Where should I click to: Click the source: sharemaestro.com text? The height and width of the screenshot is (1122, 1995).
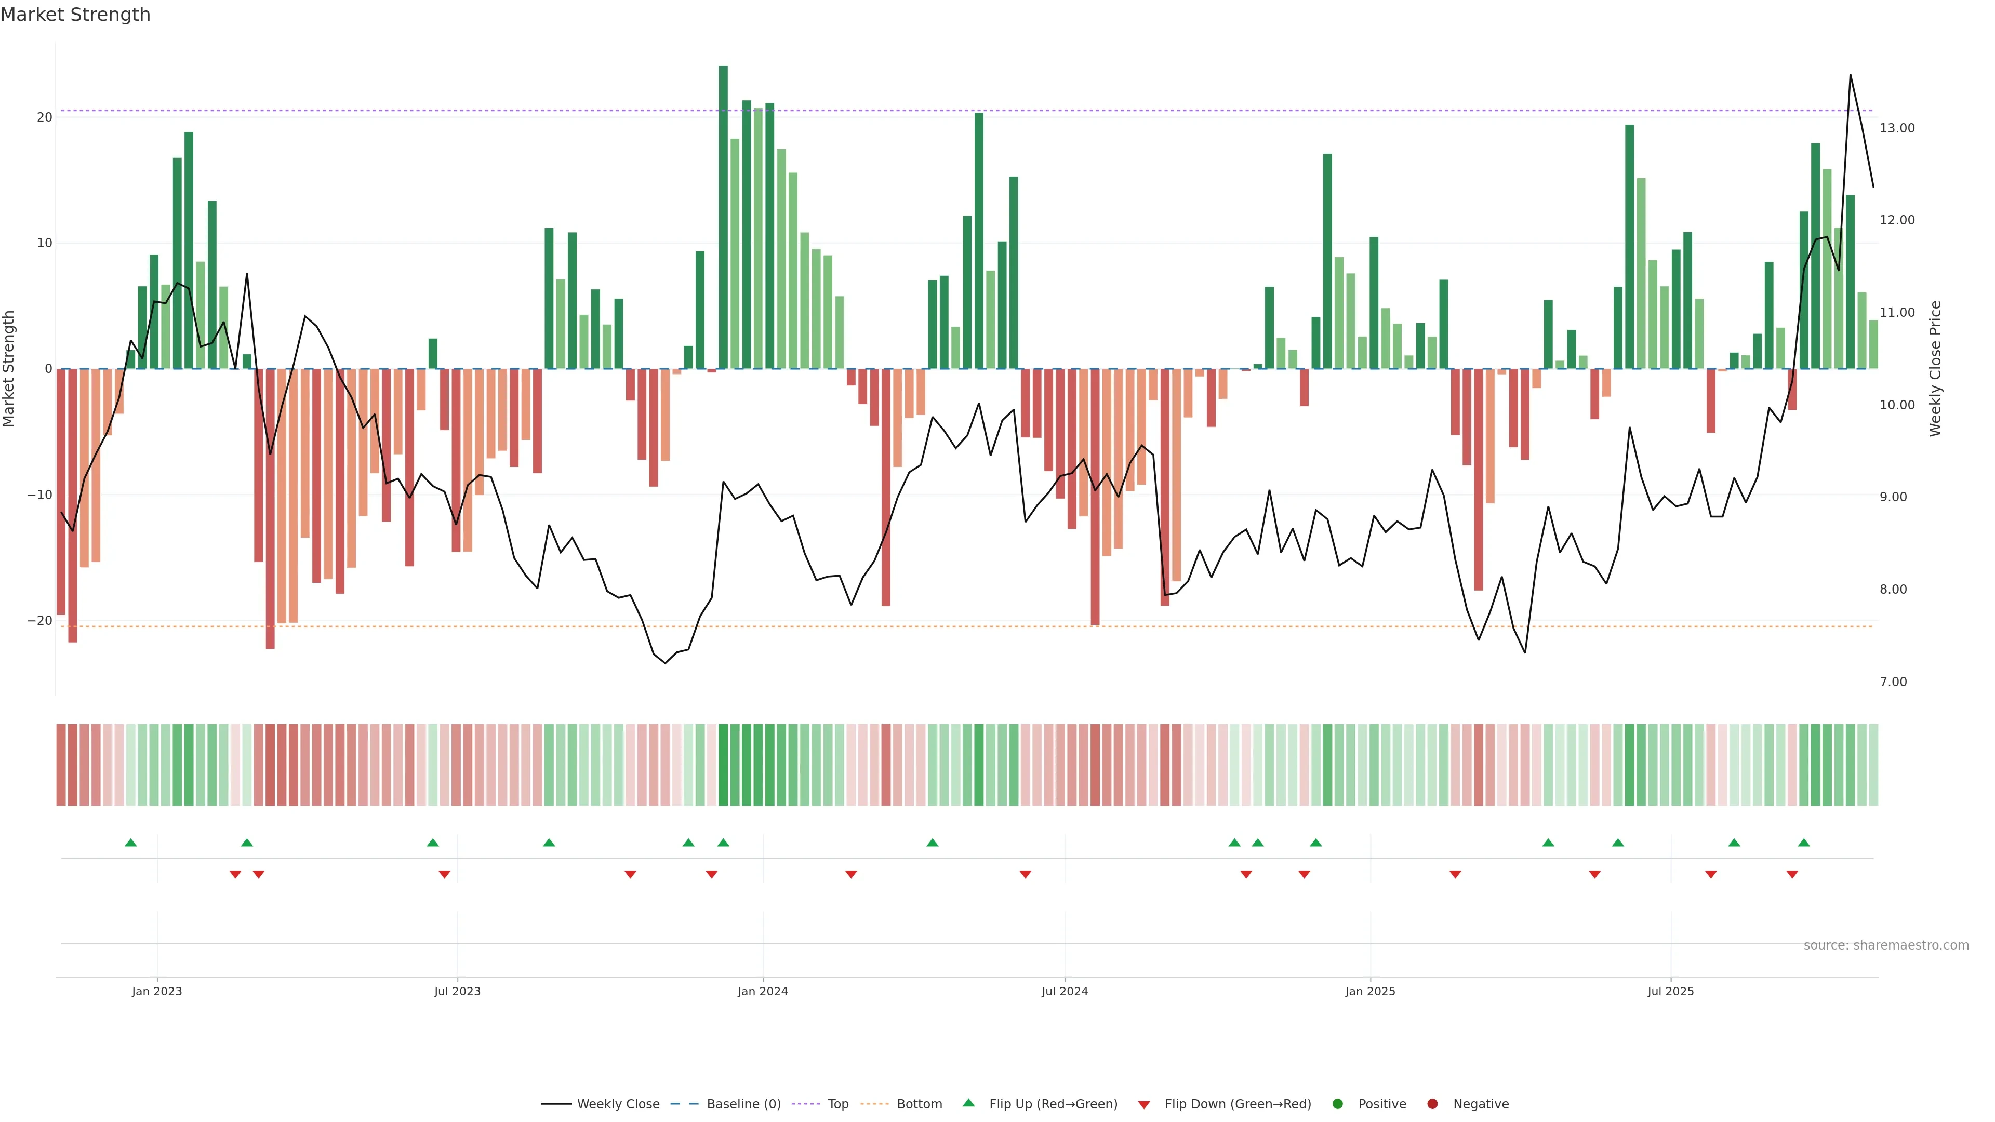[x=1886, y=945]
